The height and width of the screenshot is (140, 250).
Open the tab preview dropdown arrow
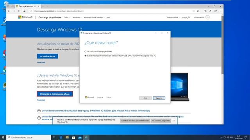point(47,6)
